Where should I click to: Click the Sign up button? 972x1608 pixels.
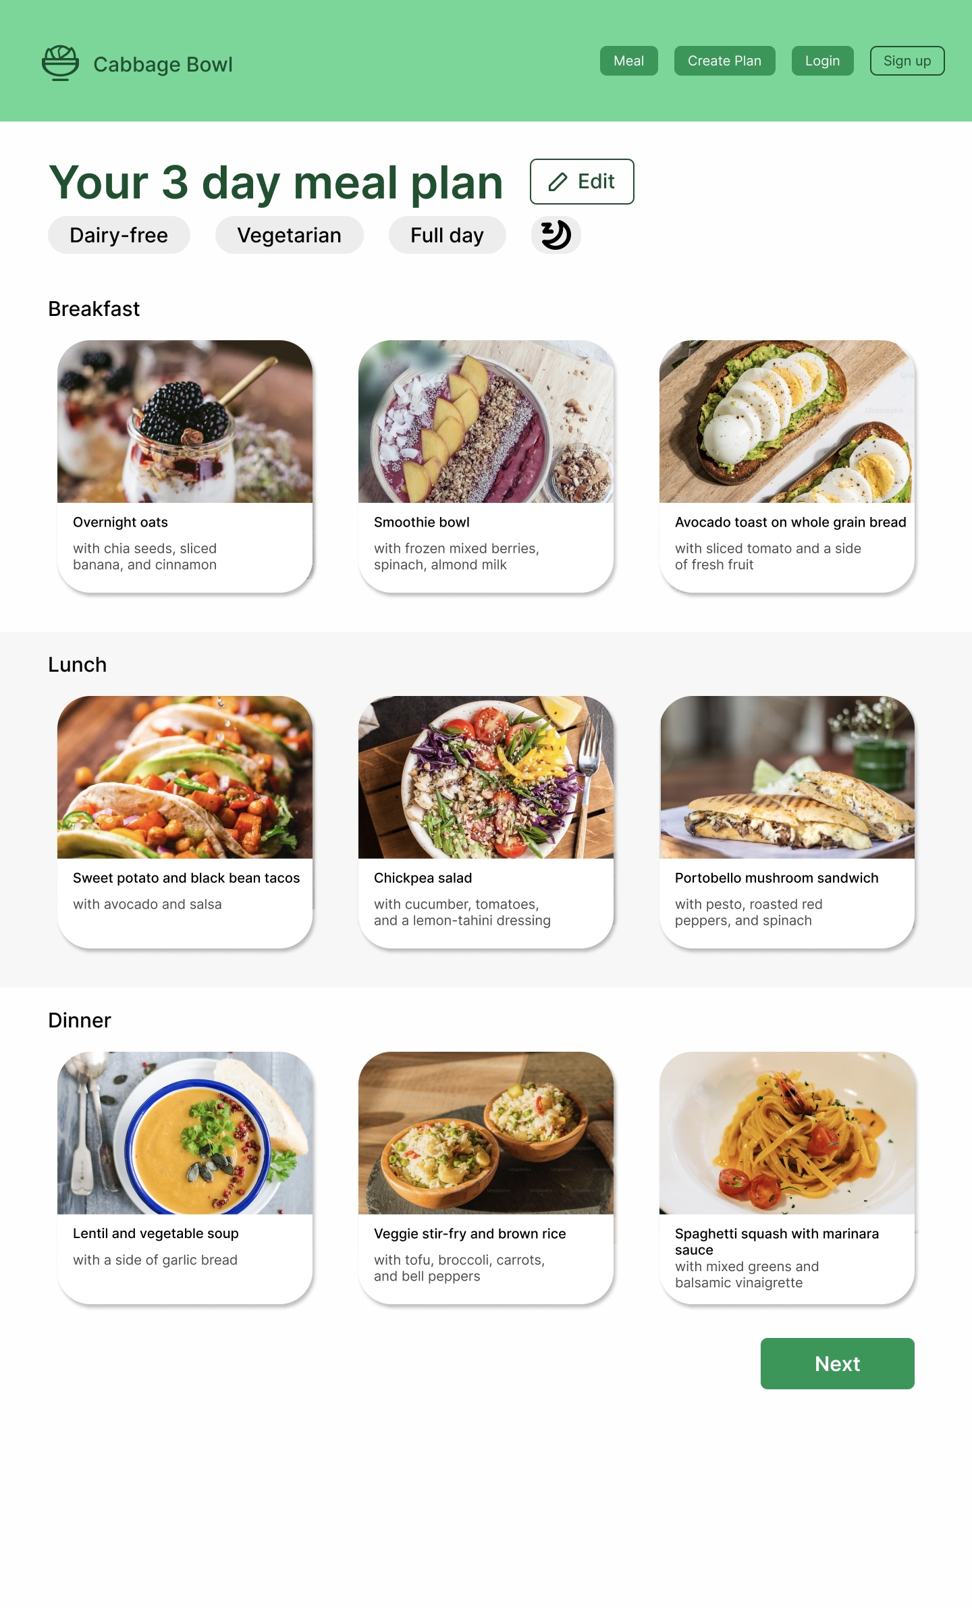coord(907,61)
